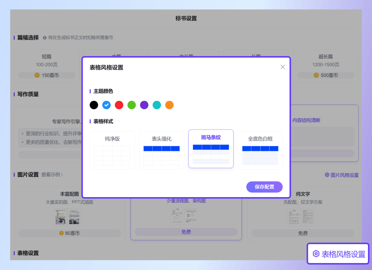Click the 内容结构清晰 text

click(x=306, y=120)
